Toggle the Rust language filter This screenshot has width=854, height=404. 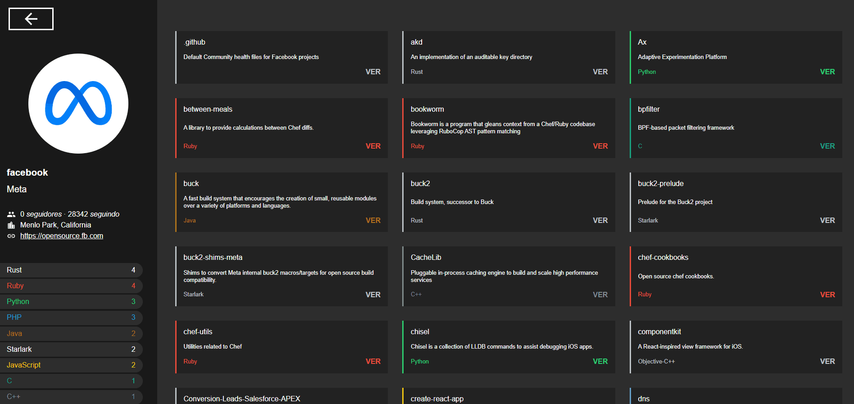pyautogui.click(x=71, y=270)
